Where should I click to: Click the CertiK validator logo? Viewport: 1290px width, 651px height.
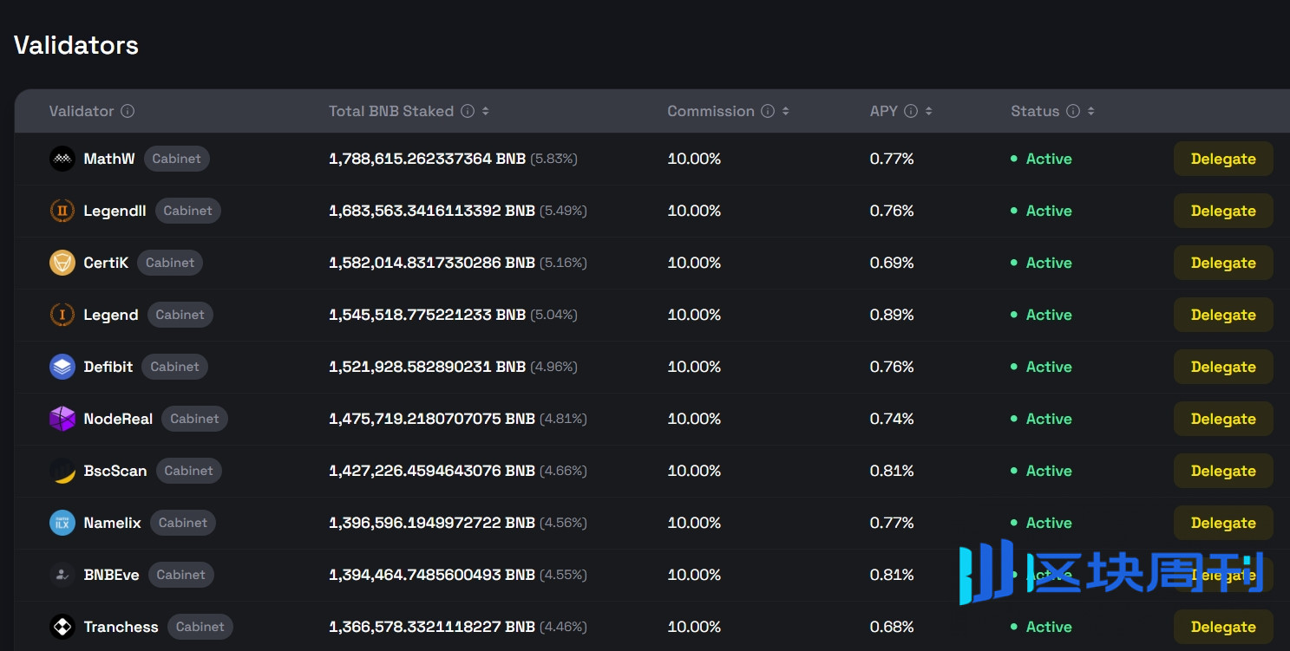tap(62, 263)
